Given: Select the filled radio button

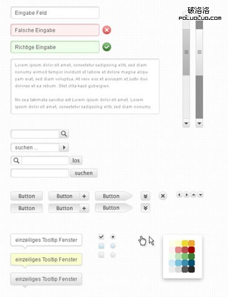Looking at the screenshot, I should [112, 236].
